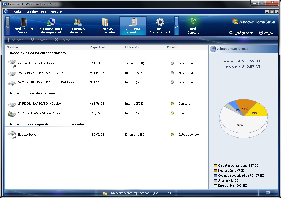This screenshot has width=281, height=198.
Task: Select the SAMSUNG HD103SJ disk icon
Action: tap(12, 73)
